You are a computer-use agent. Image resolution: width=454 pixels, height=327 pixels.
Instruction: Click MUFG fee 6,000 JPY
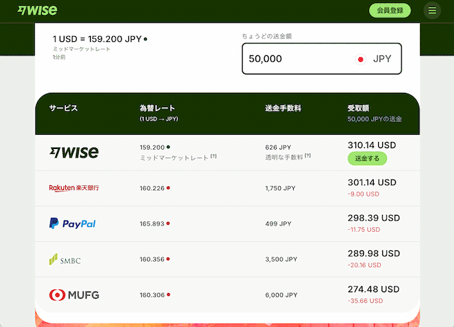[x=281, y=295]
